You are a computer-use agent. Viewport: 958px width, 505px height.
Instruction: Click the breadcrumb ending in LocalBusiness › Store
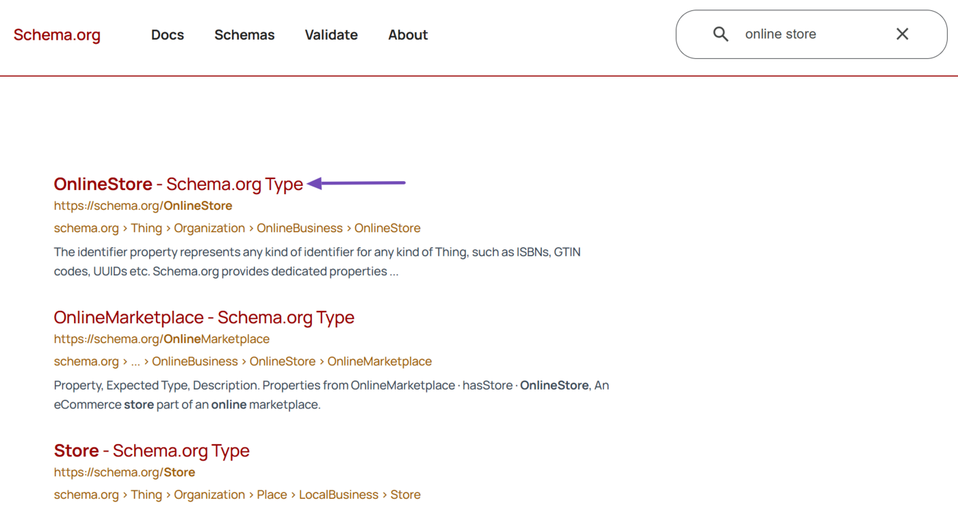pyautogui.click(x=237, y=495)
